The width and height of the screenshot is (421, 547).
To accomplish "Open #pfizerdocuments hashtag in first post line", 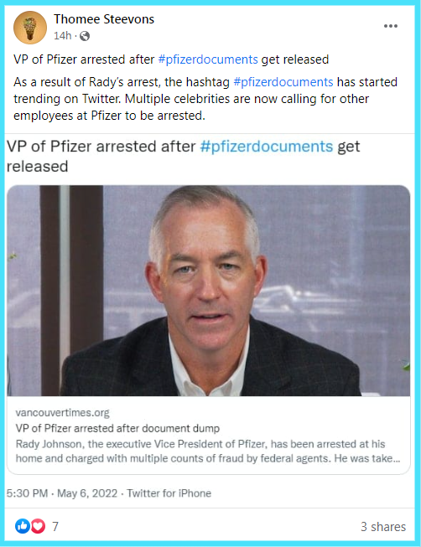I will tap(208, 59).
